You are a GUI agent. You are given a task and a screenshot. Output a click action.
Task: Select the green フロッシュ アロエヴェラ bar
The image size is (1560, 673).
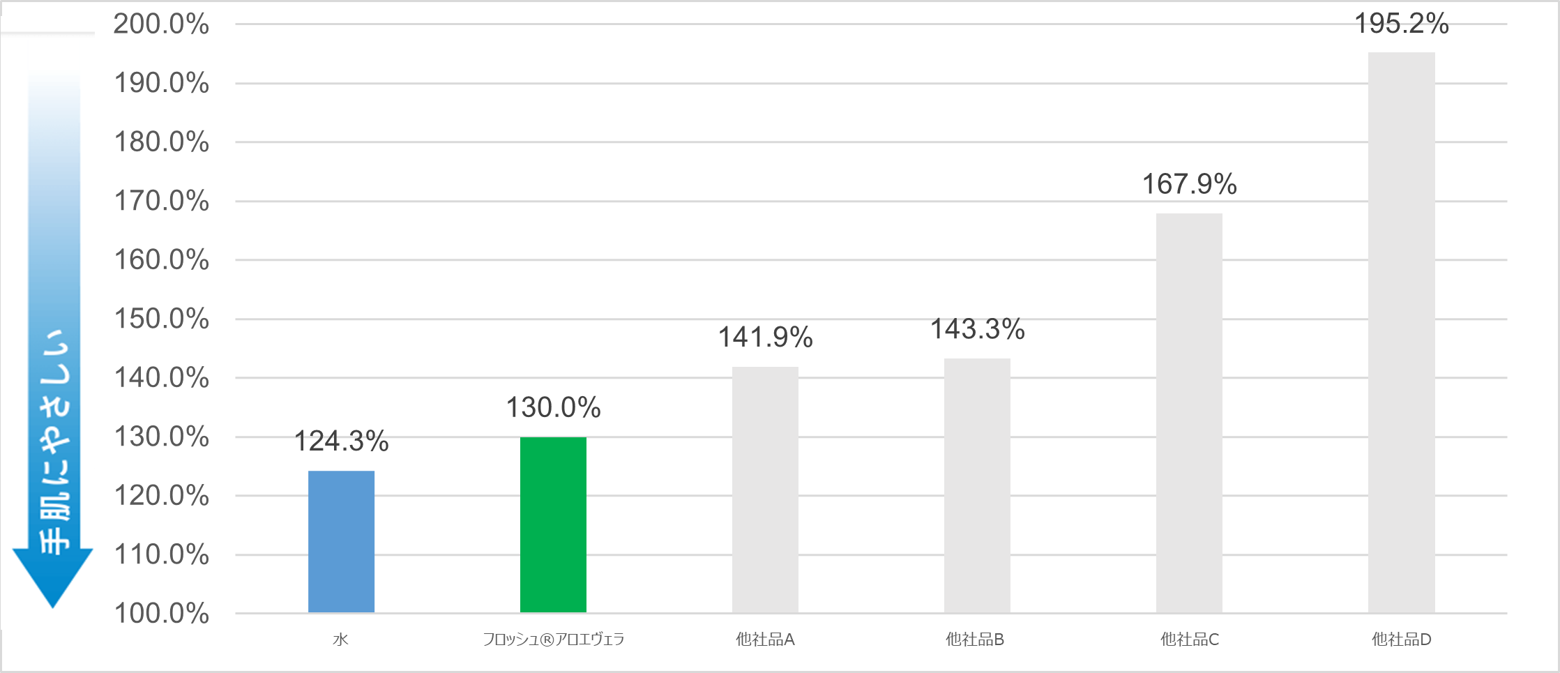pos(553,524)
